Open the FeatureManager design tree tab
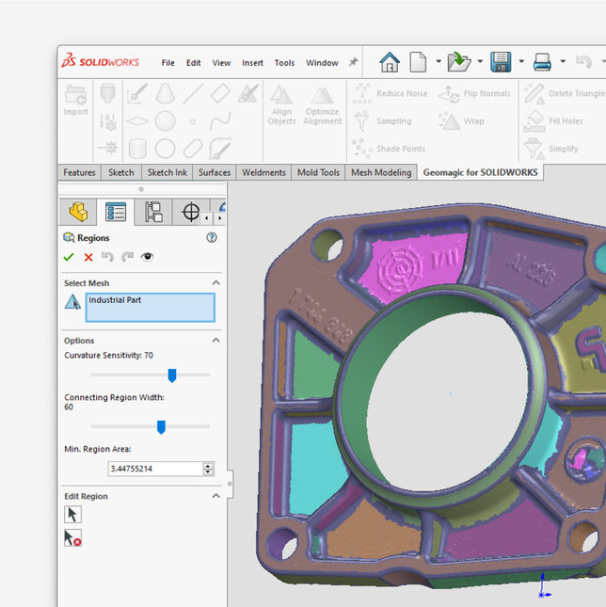This screenshot has height=607, width=606. (x=78, y=212)
